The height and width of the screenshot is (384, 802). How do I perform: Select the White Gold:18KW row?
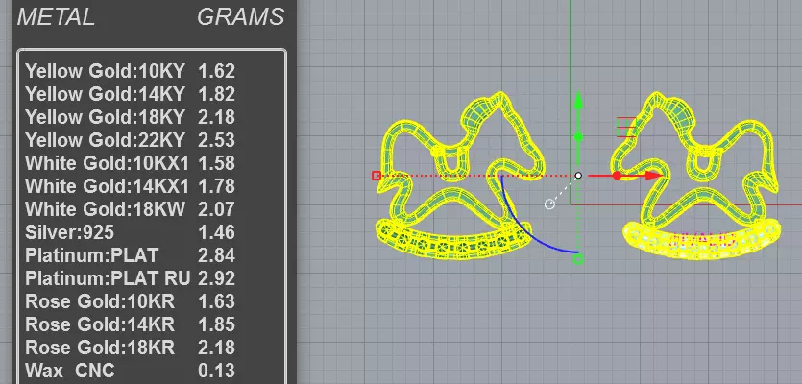[x=131, y=209]
